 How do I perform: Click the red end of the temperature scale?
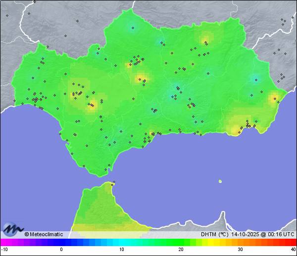click(292, 242)
